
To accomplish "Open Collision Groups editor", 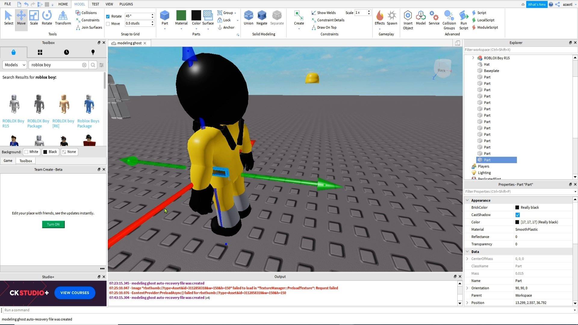I will pyautogui.click(x=449, y=20).
